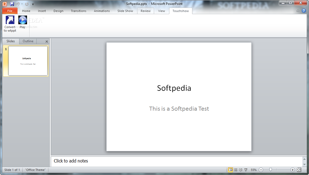Switch to Normal view icon
The image size is (309, 175).
(230, 170)
